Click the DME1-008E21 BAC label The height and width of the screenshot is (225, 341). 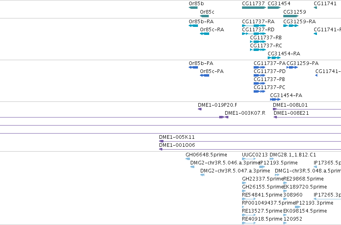[x=291, y=113]
